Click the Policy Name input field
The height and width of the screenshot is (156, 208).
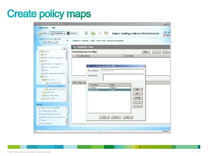[122, 71]
